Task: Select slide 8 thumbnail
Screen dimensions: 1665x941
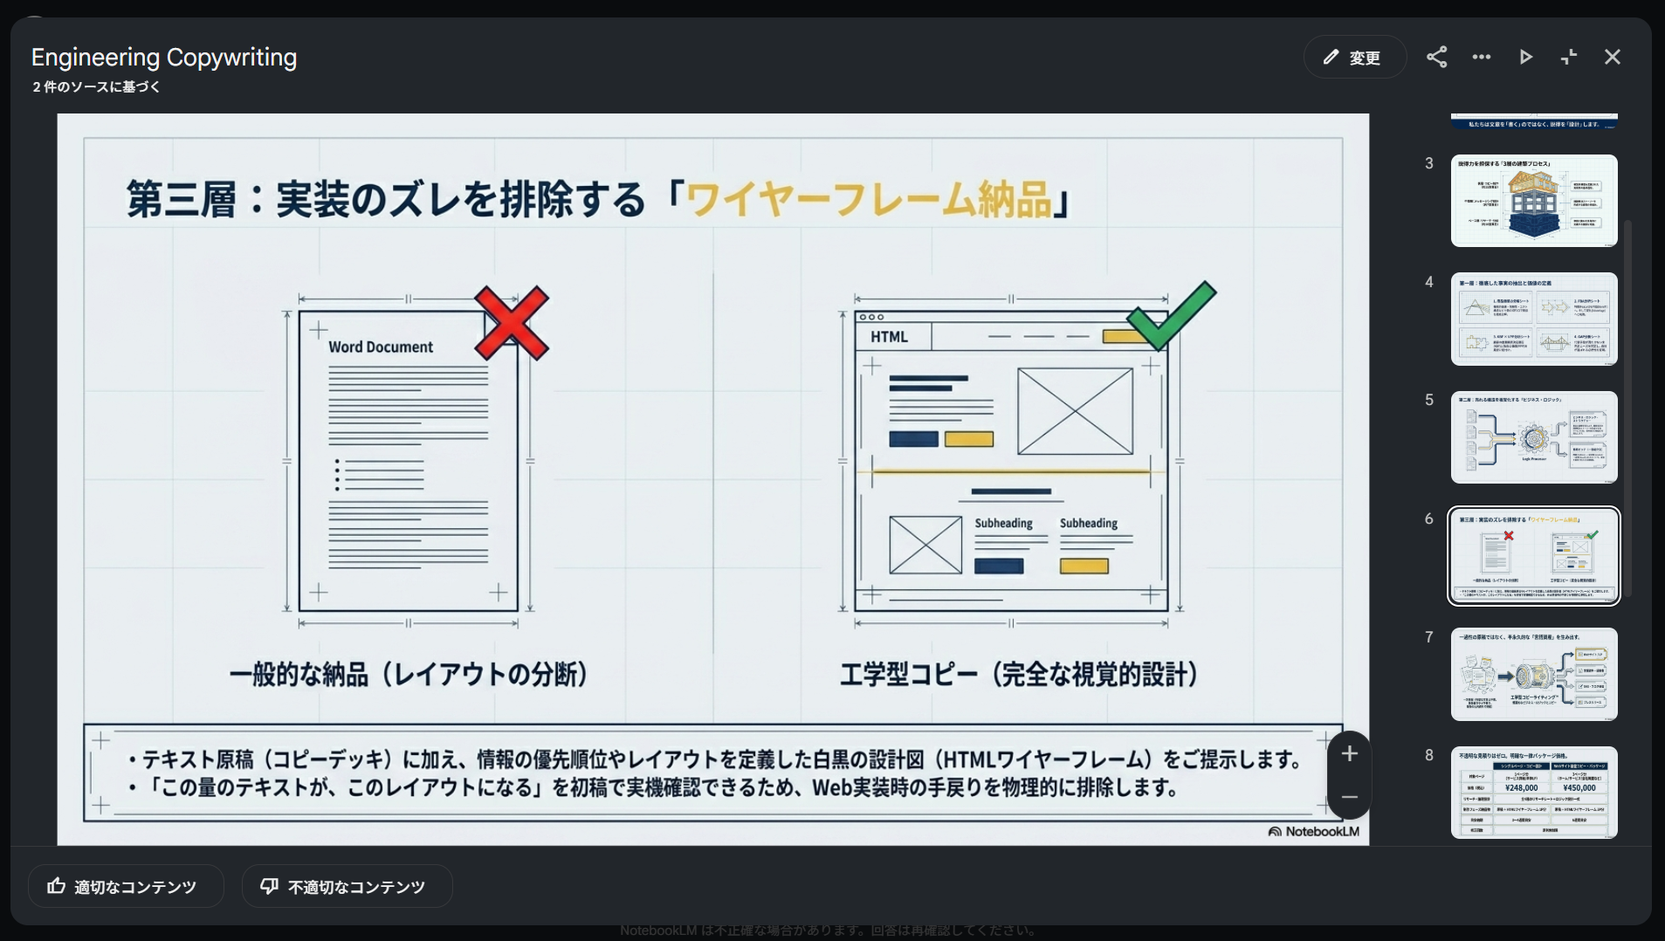Action: (1534, 793)
